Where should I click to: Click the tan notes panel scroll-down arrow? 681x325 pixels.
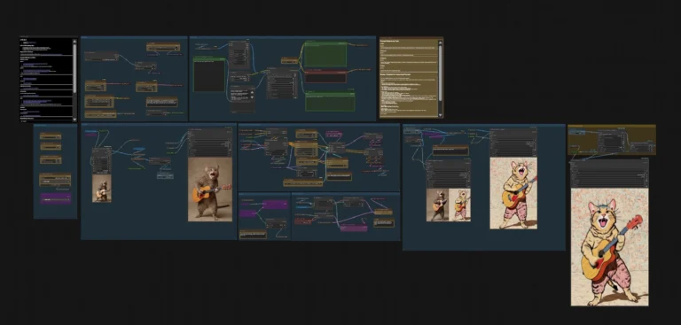pyautogui.click(x=441, y=115)
